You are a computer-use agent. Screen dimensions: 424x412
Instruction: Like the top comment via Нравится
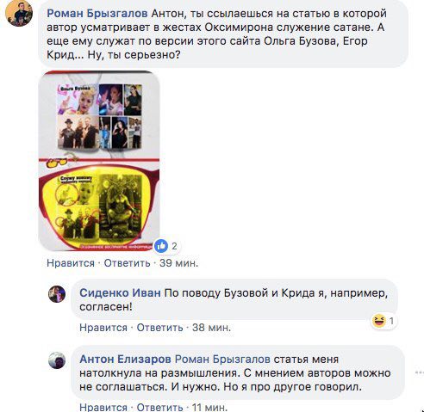[71, 263]
